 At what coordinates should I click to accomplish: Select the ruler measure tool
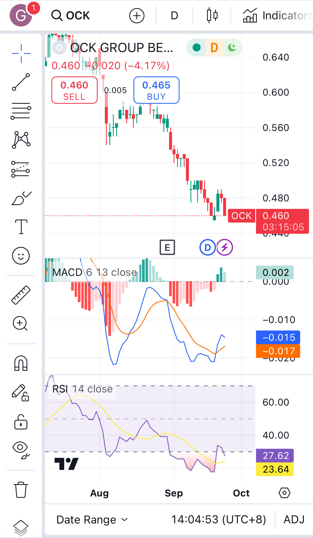(21, 295)
